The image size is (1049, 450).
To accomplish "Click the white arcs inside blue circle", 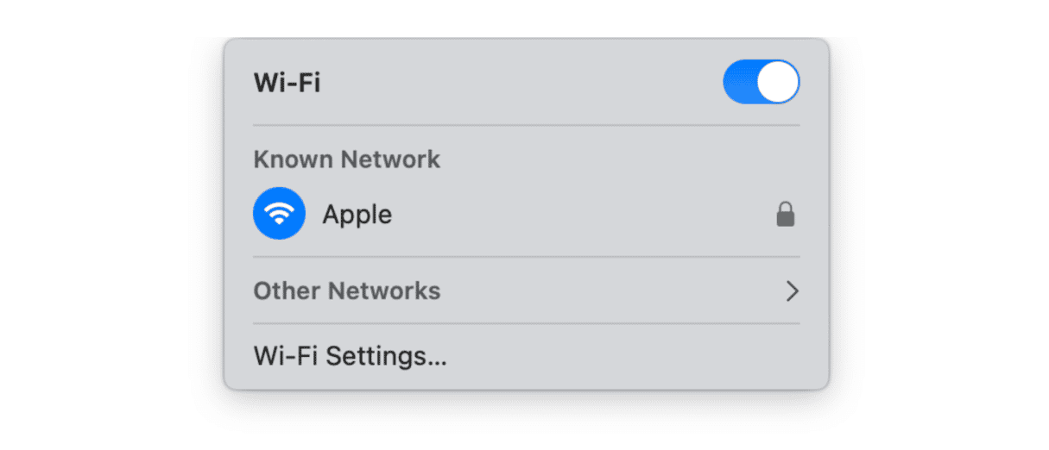I will coord(279,210).
